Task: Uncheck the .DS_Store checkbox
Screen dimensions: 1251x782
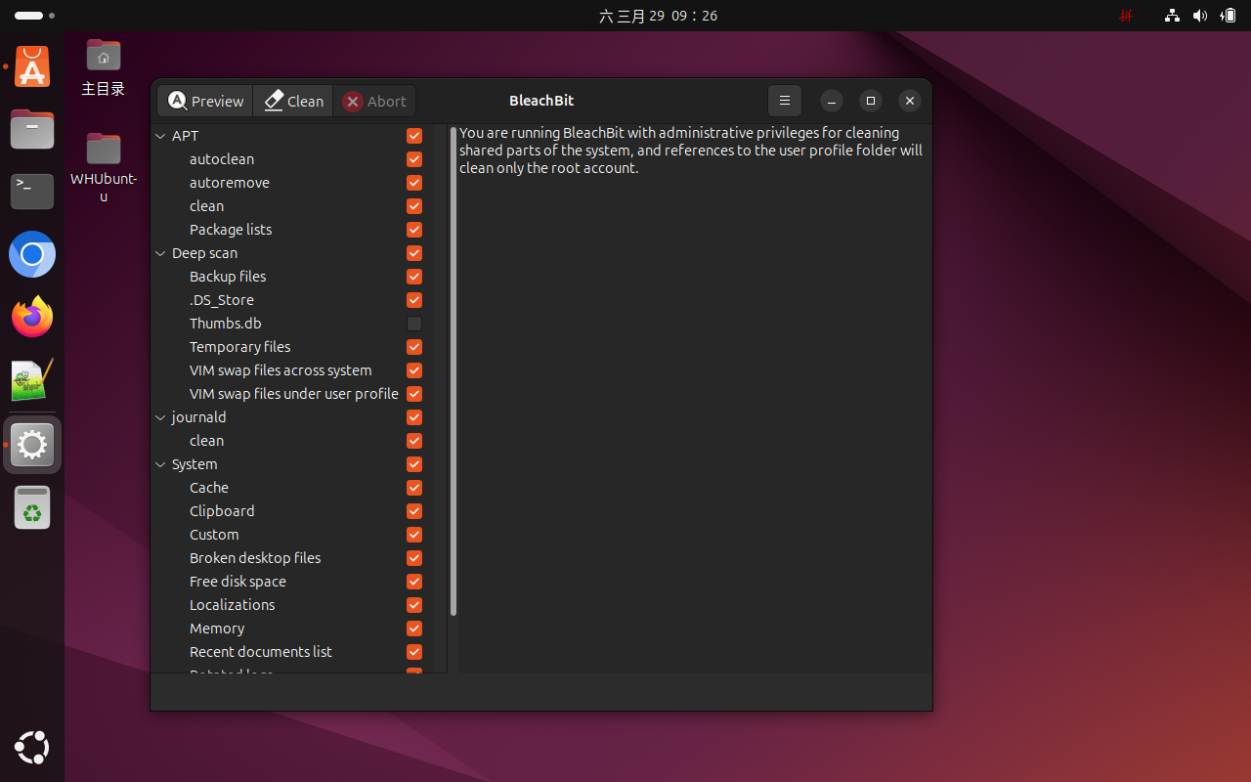Action: point(414,300)
